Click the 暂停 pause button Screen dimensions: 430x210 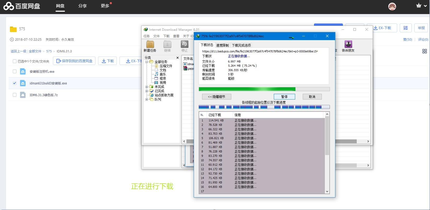[x=284, y=97]
